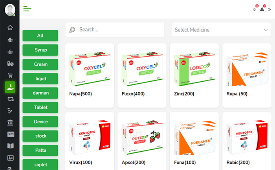
Task: Pick the Rupa (50) product card
Action: pyautogui.click(x=247, y=75)
